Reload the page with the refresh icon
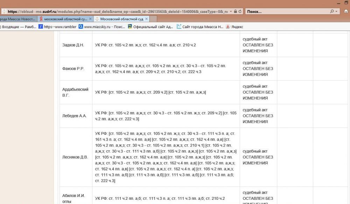 point(240,12)
